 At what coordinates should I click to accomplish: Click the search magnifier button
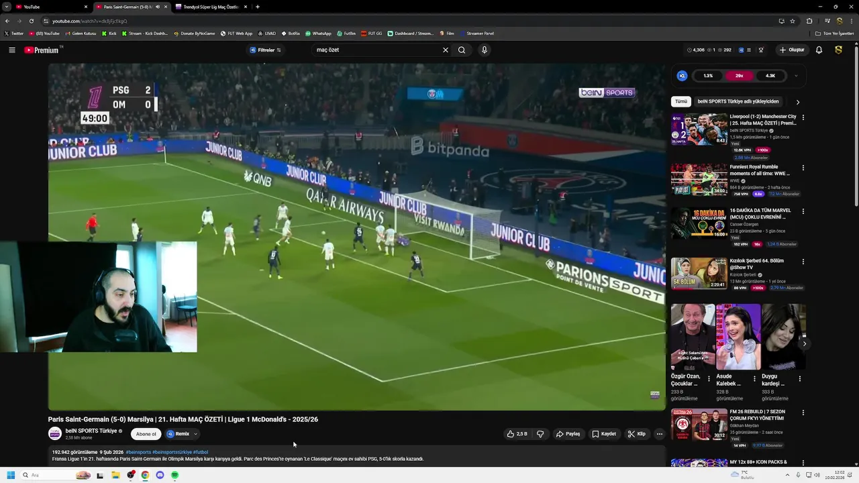[462, 50]
